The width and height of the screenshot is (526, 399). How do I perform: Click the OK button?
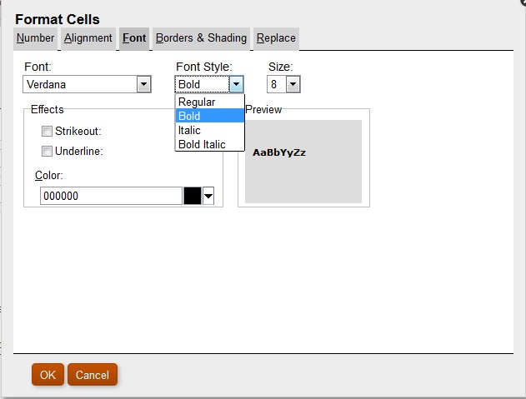pyautogui.click(x=48, y=375)
